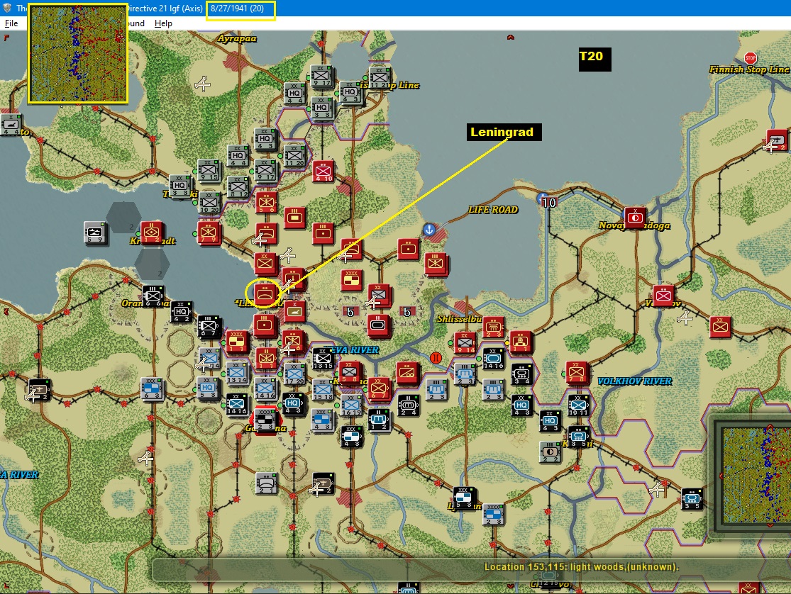Click the Finnish Stop Line label
This screenshot has width=791, height=594.
(x=749, y=69)
